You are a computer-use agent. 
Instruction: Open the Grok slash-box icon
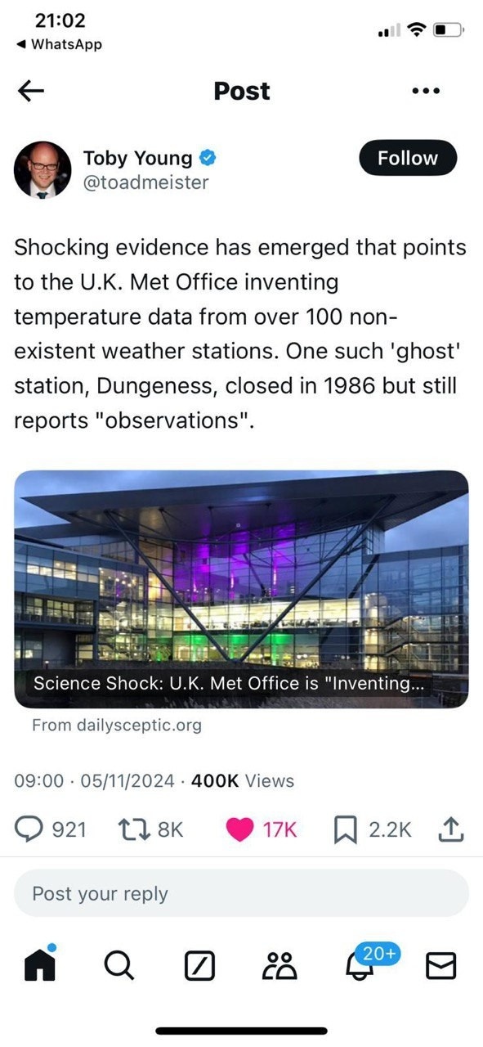click(x=199, y=968)
